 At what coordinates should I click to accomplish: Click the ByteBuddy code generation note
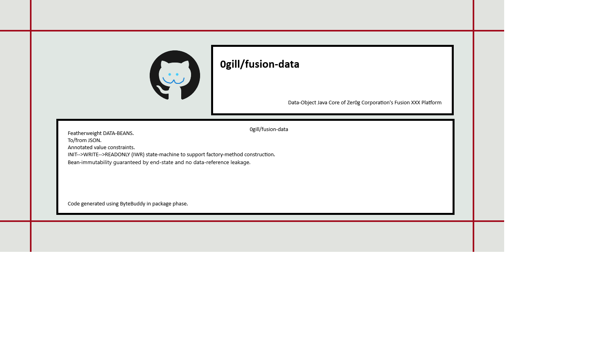[x=128, y=203]
